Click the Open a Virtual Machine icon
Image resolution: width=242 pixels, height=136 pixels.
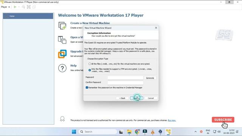(x=62, y=40)
